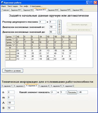Click the range minimum value field

click(53, 27)
